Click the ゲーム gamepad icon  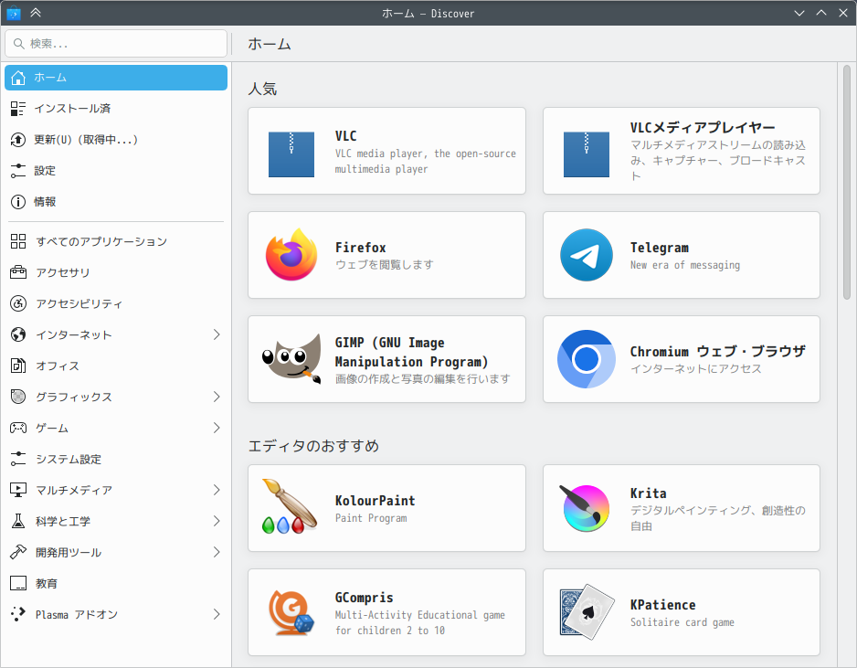(18, 428)
